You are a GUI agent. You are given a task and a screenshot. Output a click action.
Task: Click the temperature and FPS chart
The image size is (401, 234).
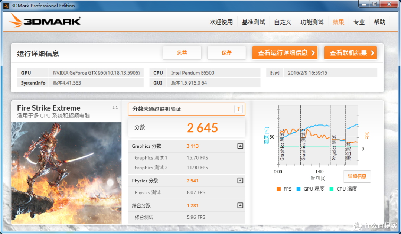318,135
